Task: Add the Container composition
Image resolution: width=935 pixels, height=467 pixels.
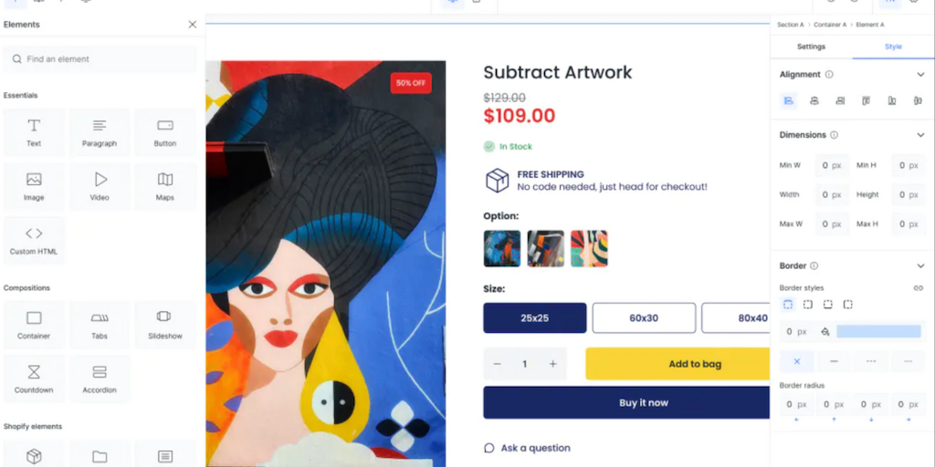Action: tap(34, 325)
